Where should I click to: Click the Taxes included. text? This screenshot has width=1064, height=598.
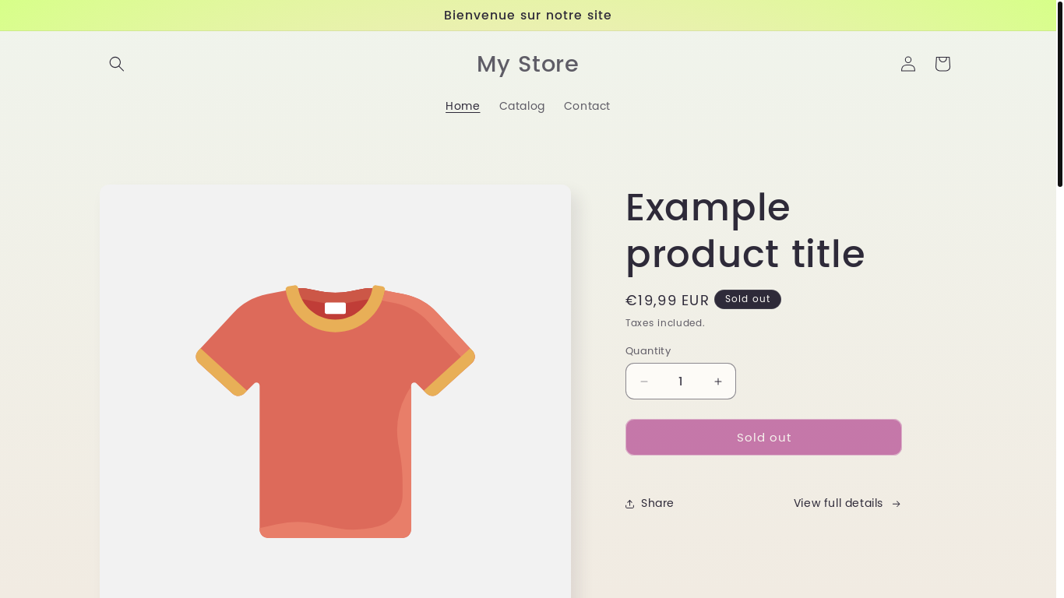click(665, 323)
